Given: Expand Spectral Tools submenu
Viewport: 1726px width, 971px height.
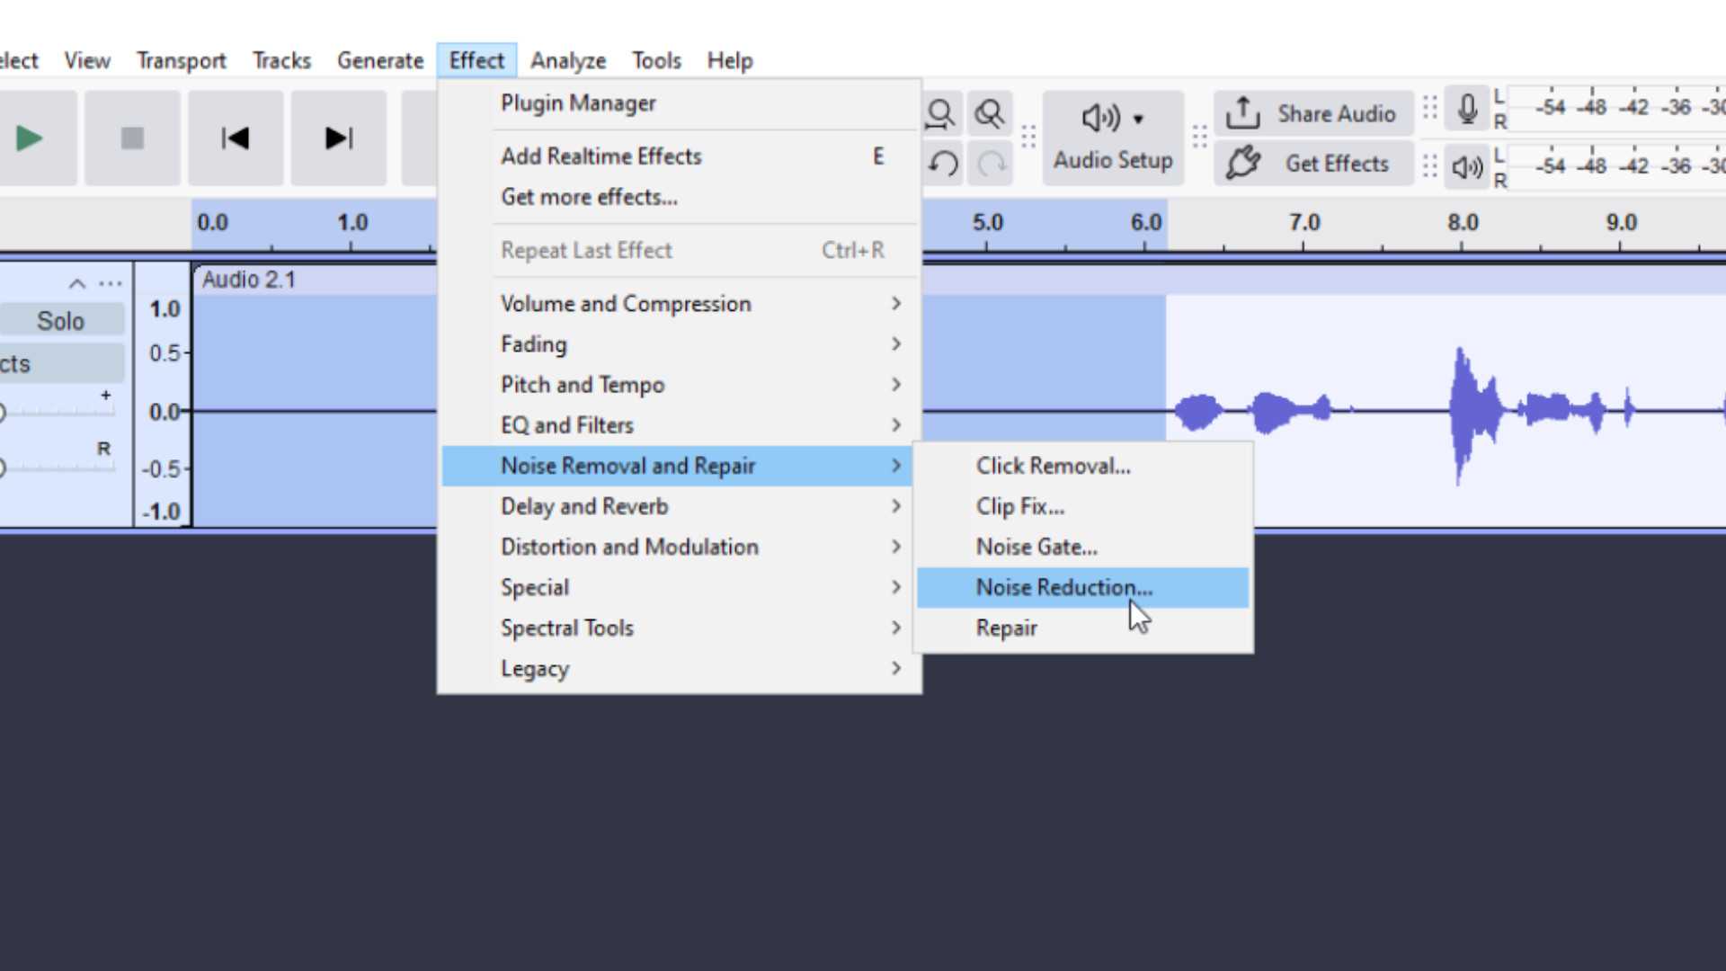Looking at the screenshot, I should [x=679, y=628].
